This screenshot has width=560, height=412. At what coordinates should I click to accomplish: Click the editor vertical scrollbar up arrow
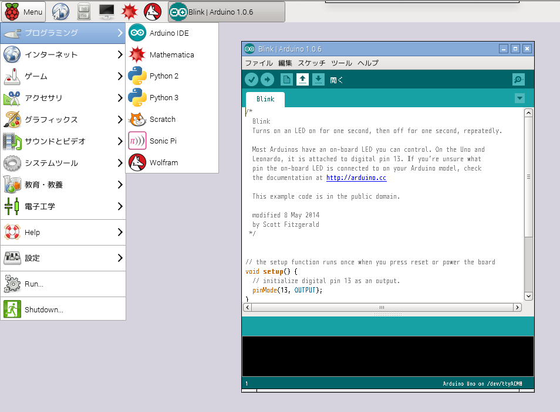tap(528, 113)
